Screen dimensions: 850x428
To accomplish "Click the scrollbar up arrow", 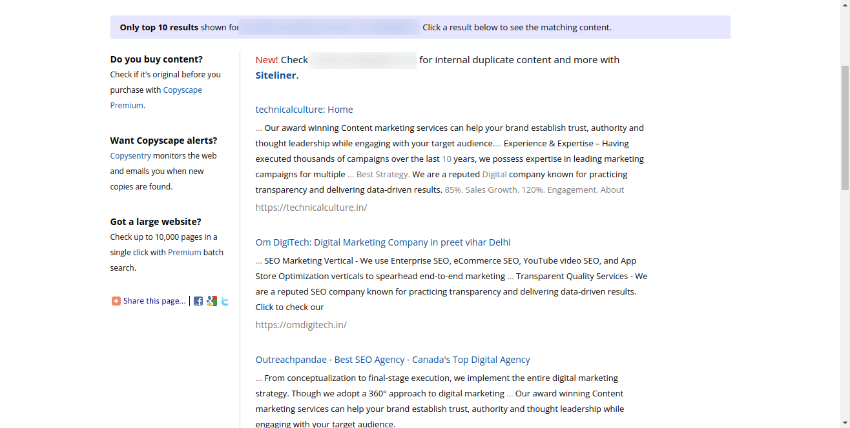I will tap(845, 6).
